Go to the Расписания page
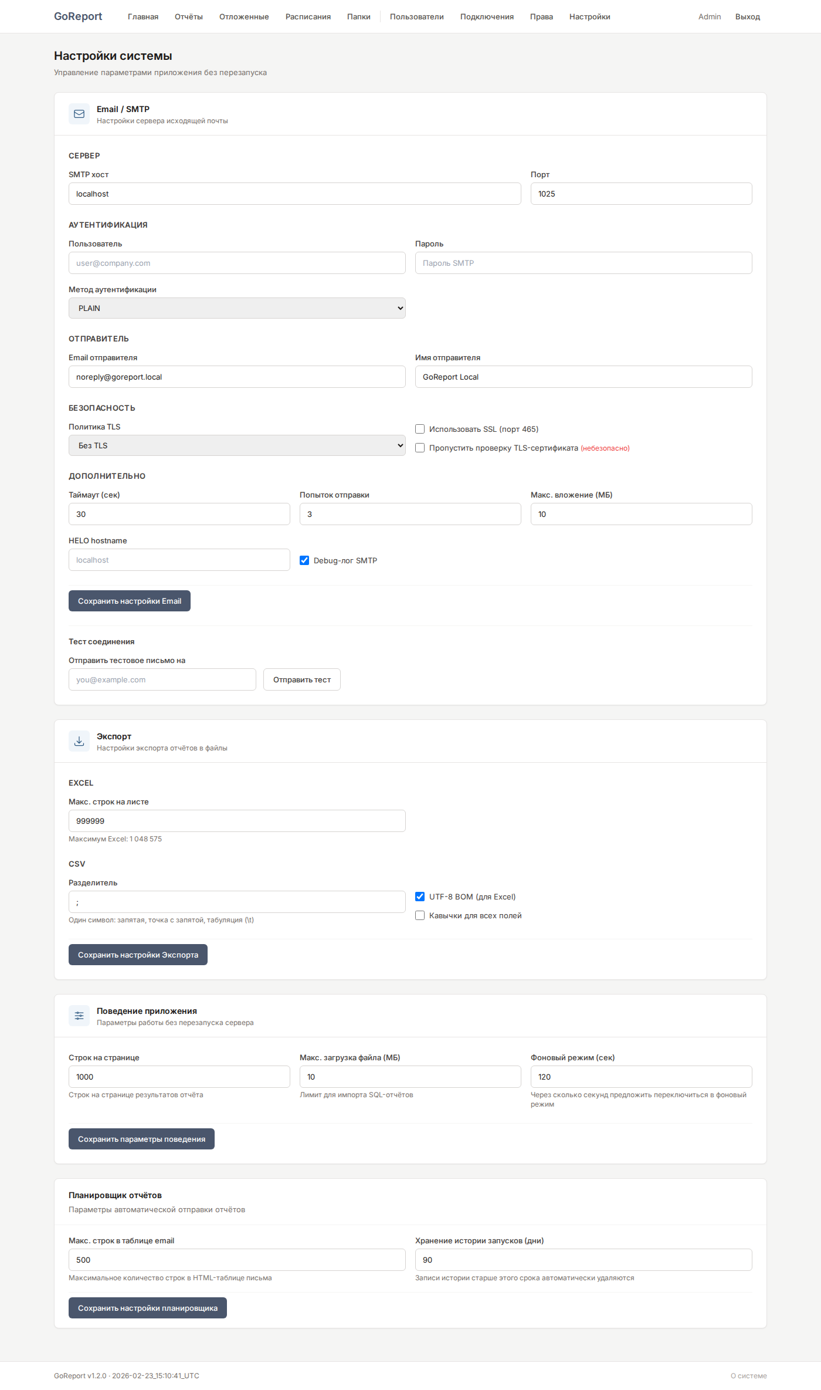Screen dimensions: 821x1390 pyautogui.click(x=308, y=16)
